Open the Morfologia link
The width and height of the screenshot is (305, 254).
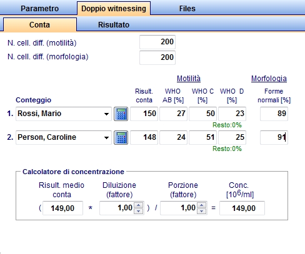click(x=269, y=79)
